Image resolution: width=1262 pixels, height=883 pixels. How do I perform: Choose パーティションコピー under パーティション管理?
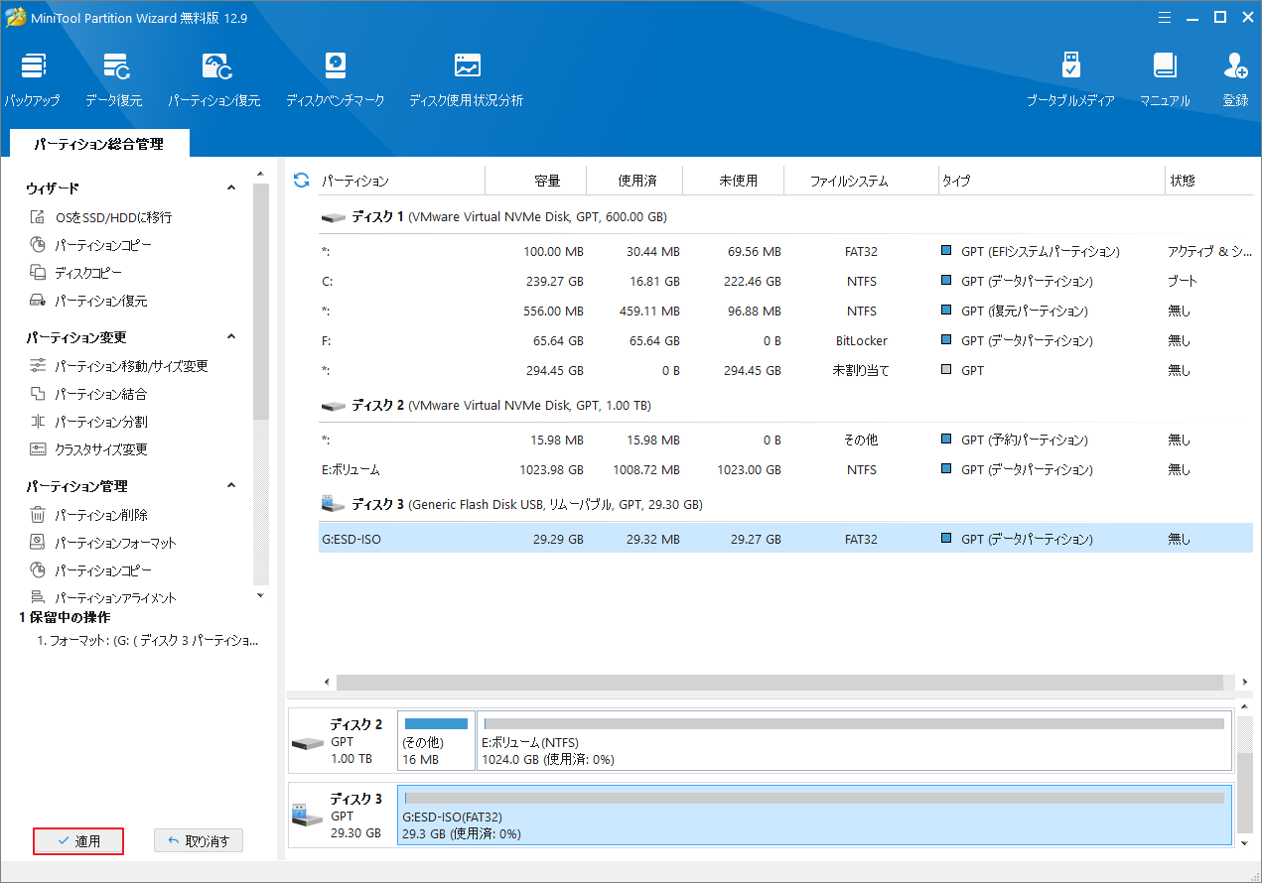pyautogui.click(x=90, y=570)
